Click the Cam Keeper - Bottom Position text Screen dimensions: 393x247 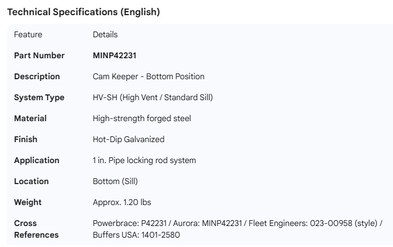click(148, 76)
